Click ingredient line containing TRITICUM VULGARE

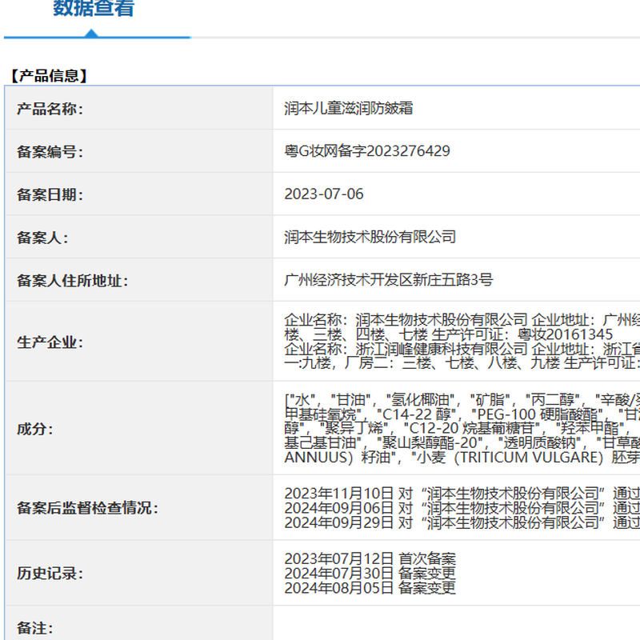coord(462,458)
